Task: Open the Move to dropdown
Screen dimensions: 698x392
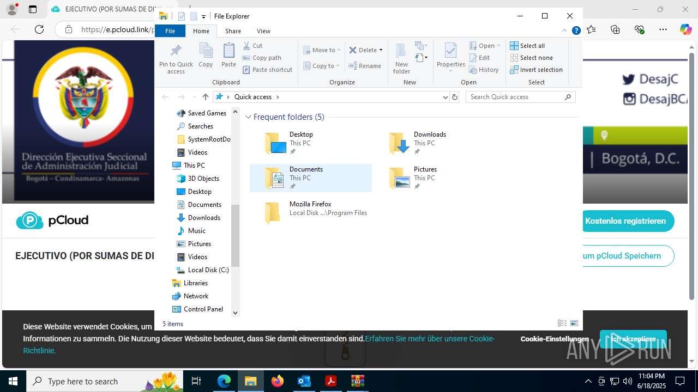Action: pos(322,50)
